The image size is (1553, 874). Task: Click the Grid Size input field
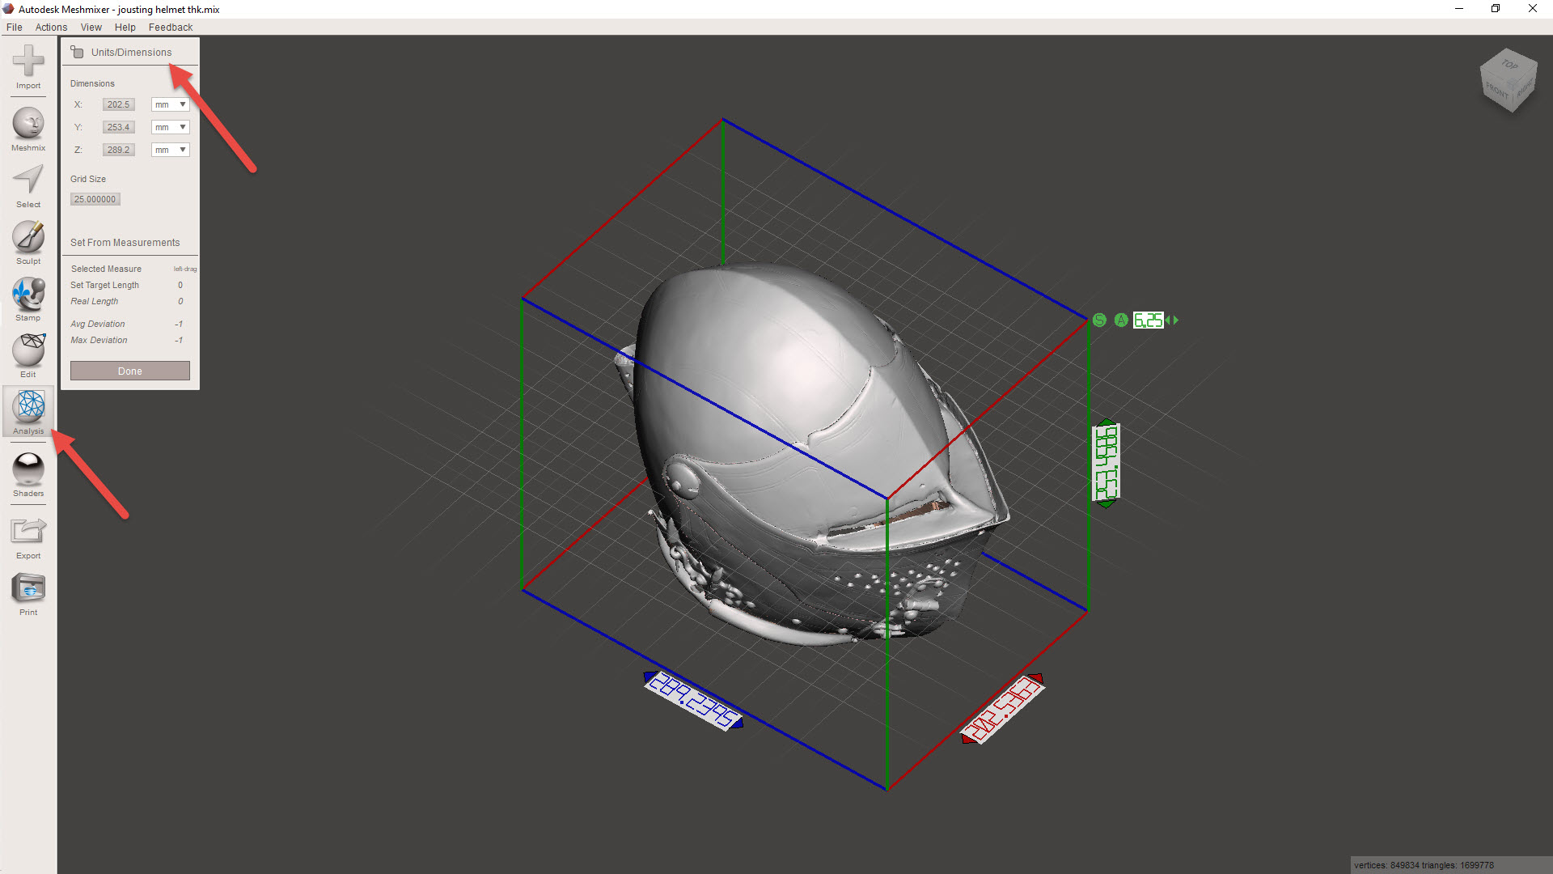[95, 199]
